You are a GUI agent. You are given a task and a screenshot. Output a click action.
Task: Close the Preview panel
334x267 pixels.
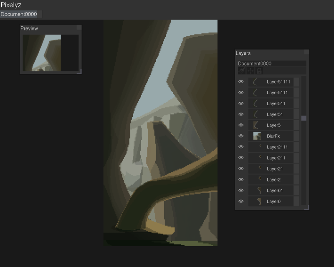click(79, 27)
